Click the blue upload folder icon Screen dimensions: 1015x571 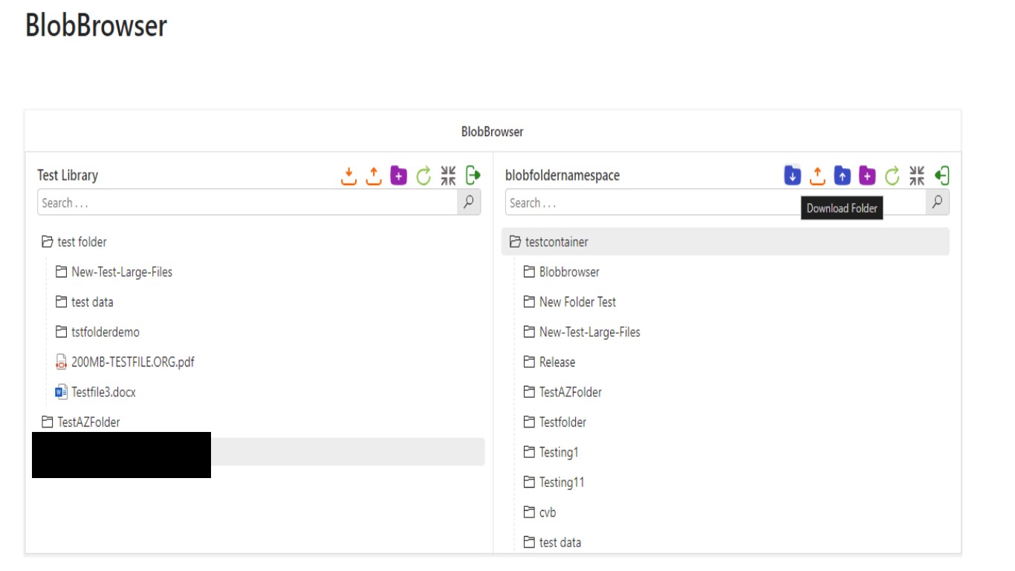tap(842, 176)
